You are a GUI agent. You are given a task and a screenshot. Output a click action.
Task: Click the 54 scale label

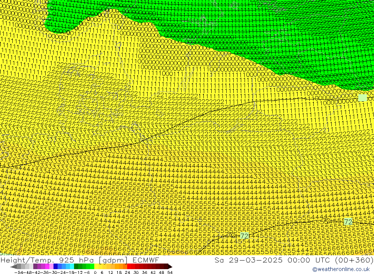170,273
